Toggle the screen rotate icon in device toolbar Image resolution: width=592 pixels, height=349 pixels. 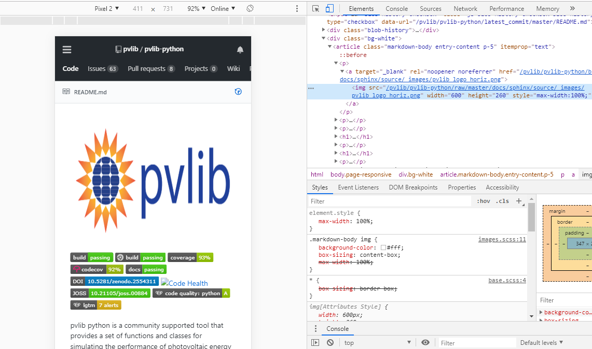click(250, 8)
